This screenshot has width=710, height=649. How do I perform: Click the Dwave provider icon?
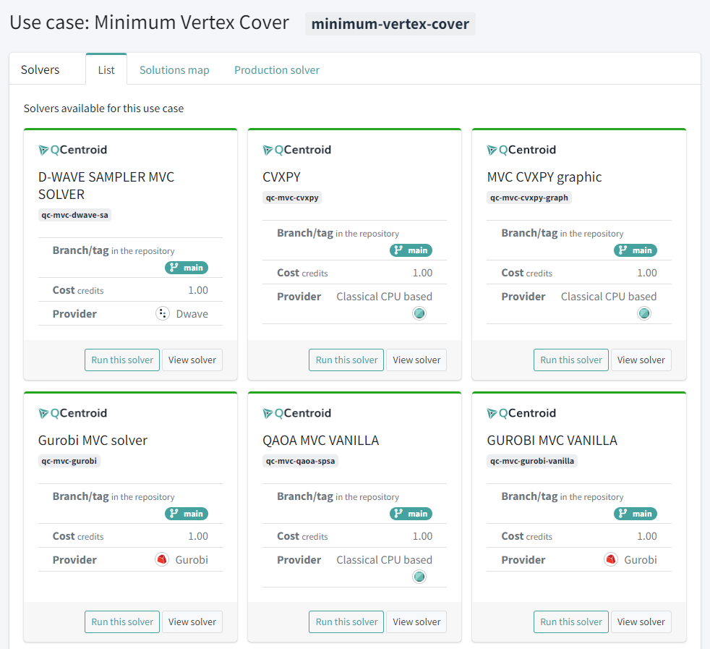tap(162, 314)
